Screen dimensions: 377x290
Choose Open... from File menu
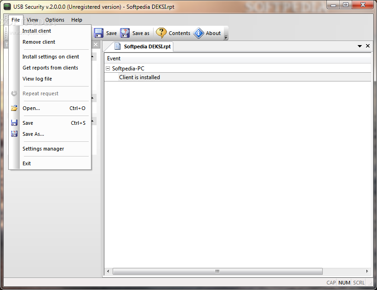click(x=50, y=108)
